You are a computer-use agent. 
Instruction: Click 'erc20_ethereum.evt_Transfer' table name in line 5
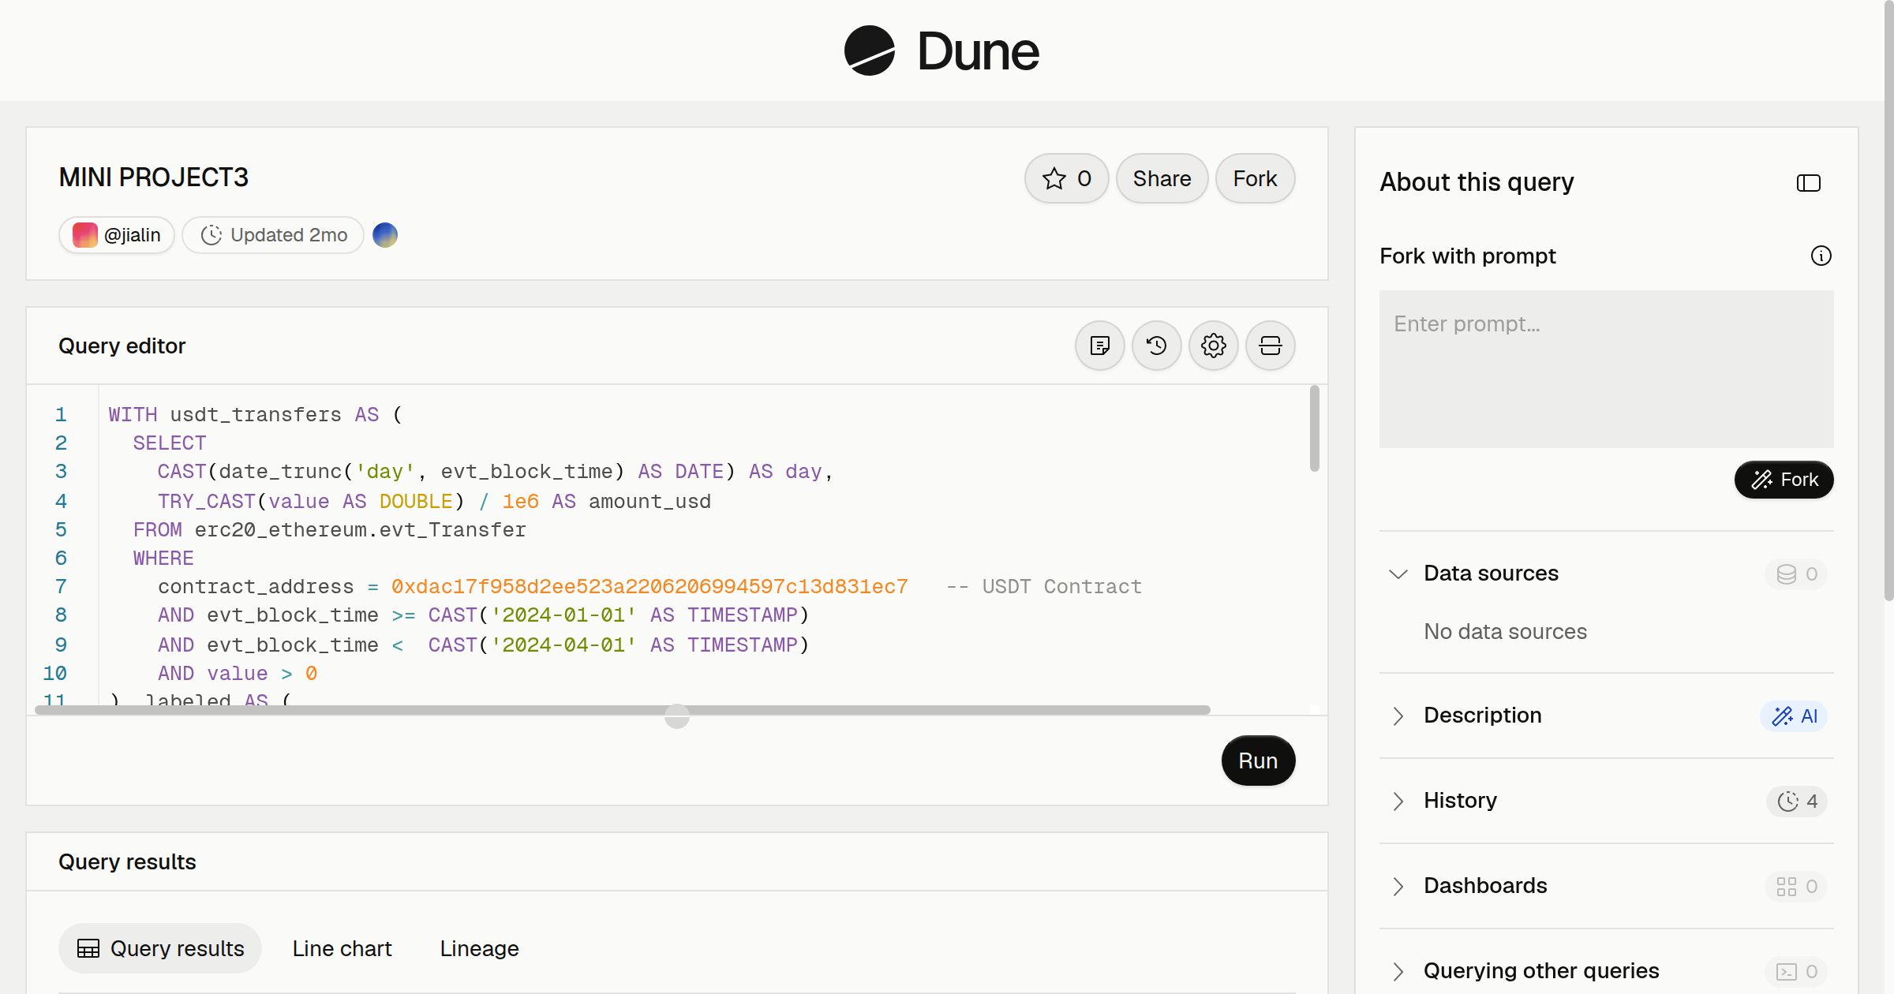tap(360, 529)
